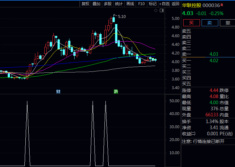
Task: Click the current price 4.03 header
Action: click(x=187, y=13)
